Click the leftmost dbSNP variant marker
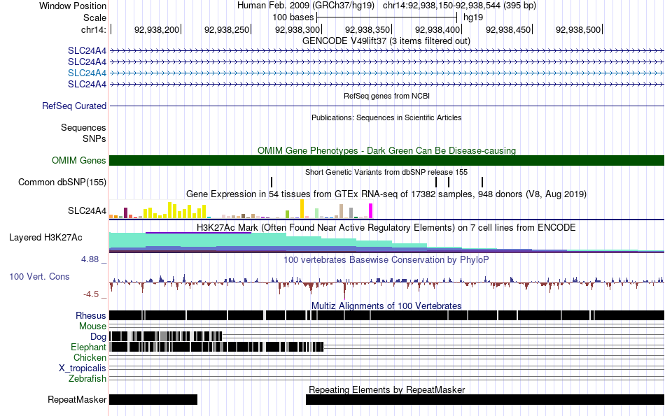This screenshot has height=416, width=665. tap(272, 182)
